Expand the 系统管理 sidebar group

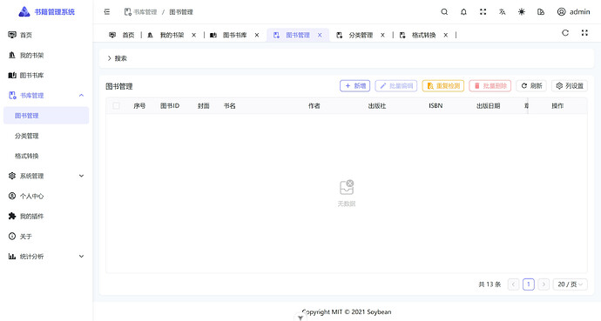tap(46, 176)
